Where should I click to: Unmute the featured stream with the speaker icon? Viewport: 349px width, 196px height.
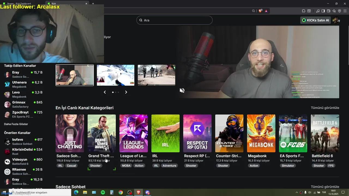(x=182, y=90)
